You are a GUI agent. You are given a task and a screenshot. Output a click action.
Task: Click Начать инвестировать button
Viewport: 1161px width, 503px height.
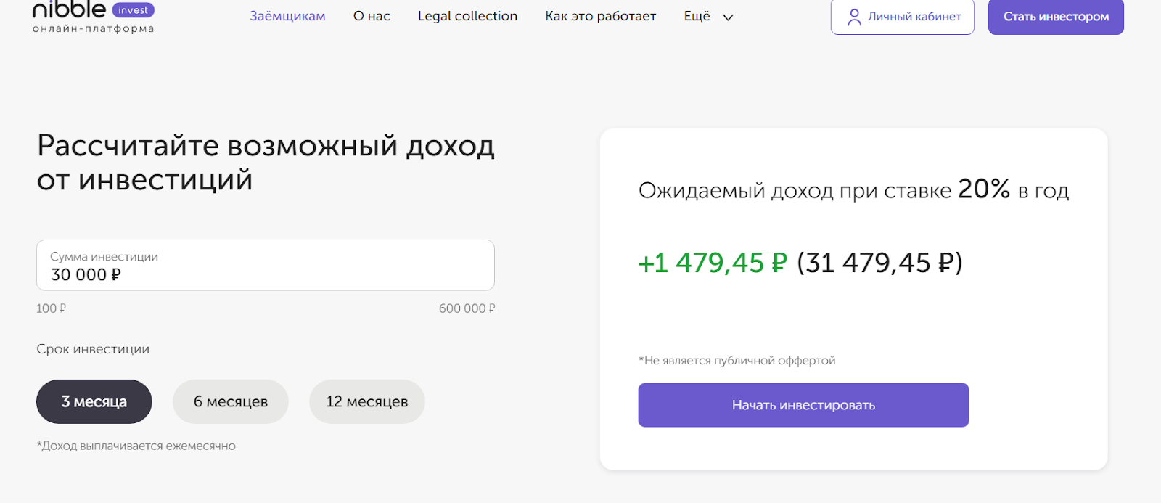point(803,405)
